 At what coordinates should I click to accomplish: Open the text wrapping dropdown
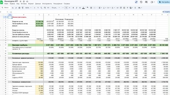pos(109,8)
